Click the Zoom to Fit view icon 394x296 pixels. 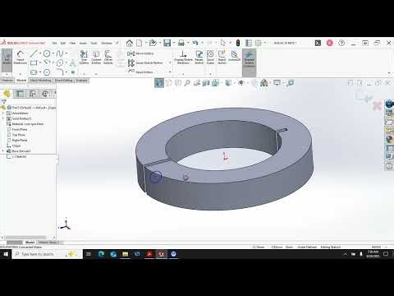coord(159,83)
